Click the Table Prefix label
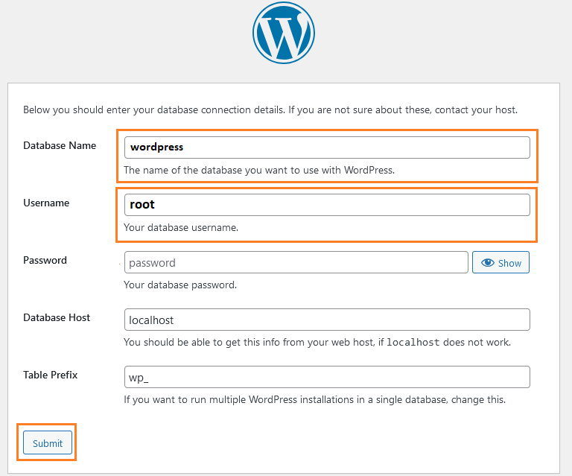The image size is (572, 476). 51,375
